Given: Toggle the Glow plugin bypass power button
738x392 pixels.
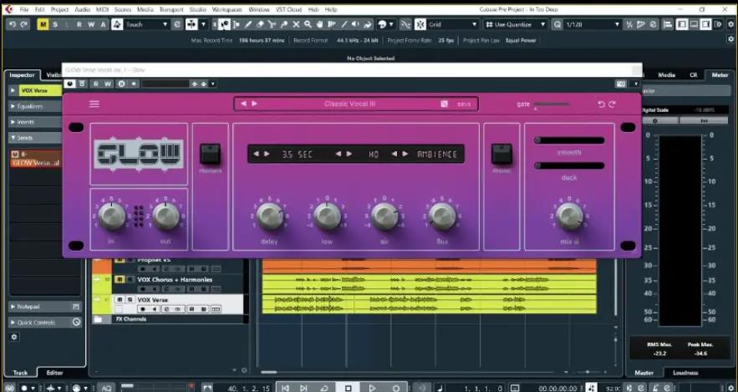Looking at the screenshot, I should 69,84.
